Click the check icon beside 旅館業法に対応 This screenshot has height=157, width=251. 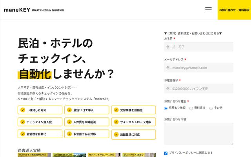click(x=116, y=134)
